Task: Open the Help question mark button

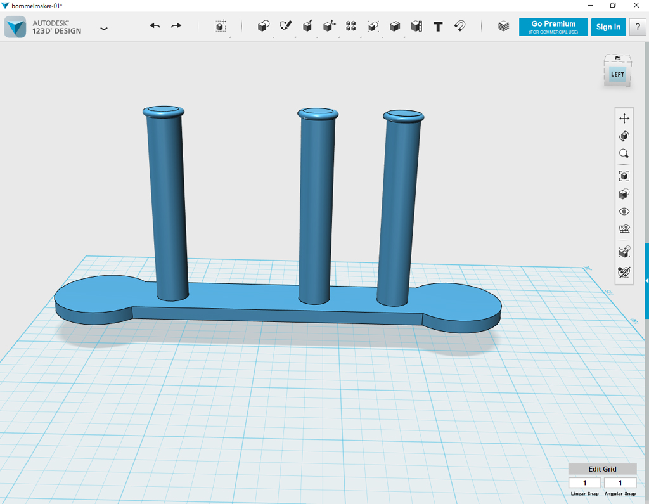Action: [638, 27]
